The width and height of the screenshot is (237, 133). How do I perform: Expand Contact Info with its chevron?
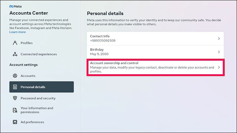219,38
